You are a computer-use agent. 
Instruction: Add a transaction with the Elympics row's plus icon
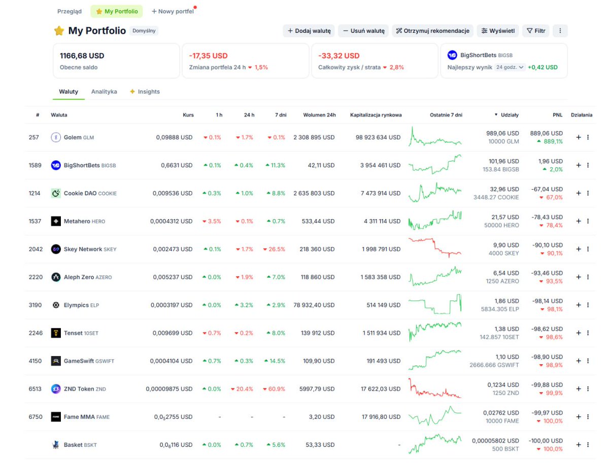pyautogui.click(x=579, y=305)
